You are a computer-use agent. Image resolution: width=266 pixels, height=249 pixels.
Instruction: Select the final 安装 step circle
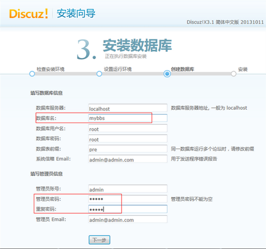point(234,74)
